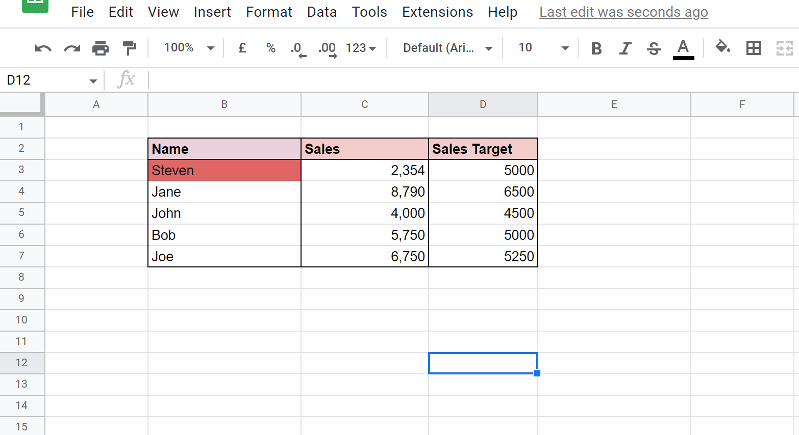Apply percent format
799x435 pixels.
(270, 48)
